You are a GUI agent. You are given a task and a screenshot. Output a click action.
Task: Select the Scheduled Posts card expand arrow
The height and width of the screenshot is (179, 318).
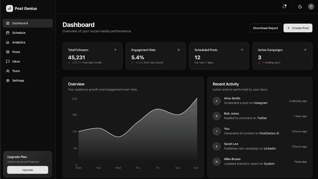pos(241,49)
